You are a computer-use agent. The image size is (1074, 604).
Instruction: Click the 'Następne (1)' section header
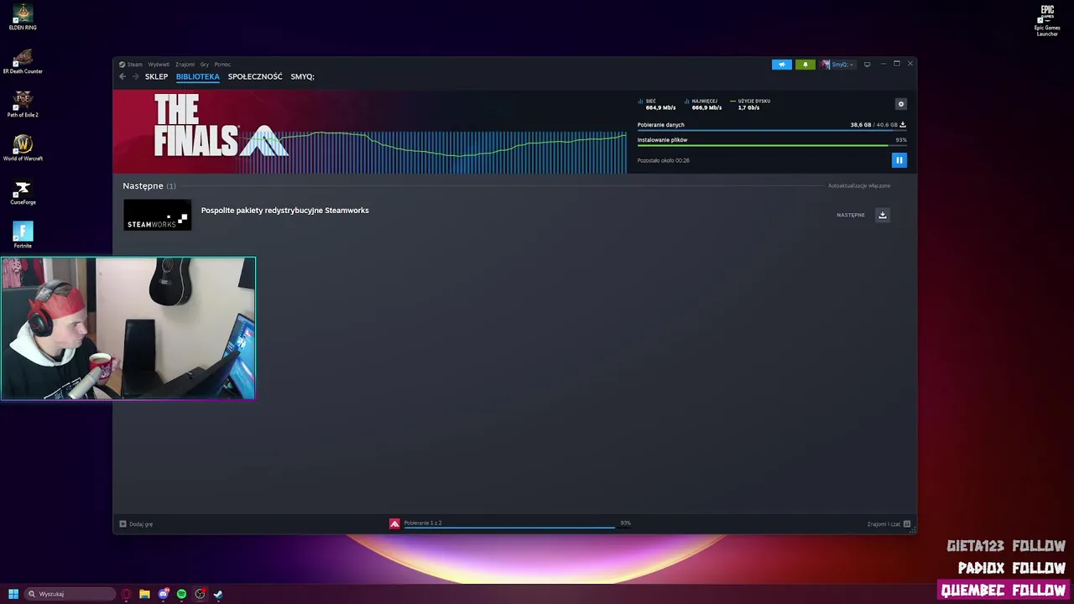[x=149, y=185]
